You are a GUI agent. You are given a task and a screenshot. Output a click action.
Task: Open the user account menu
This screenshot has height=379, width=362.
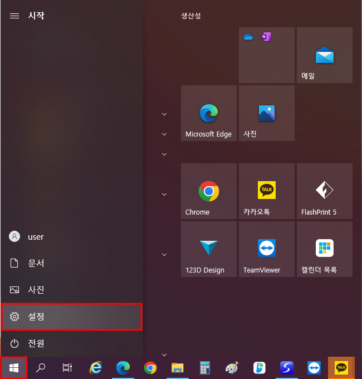[72, 237]
